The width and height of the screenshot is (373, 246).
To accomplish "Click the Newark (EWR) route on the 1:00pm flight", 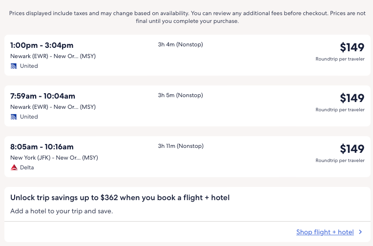I will [x=53, y=56].
